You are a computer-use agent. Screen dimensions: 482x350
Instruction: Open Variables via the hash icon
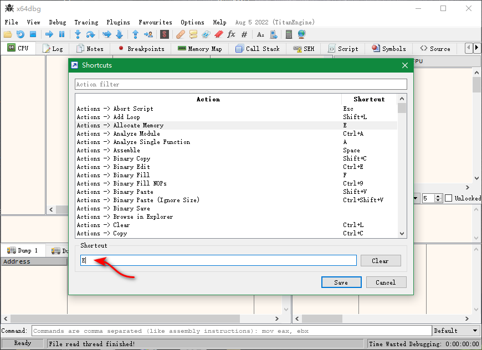(244, 34)
